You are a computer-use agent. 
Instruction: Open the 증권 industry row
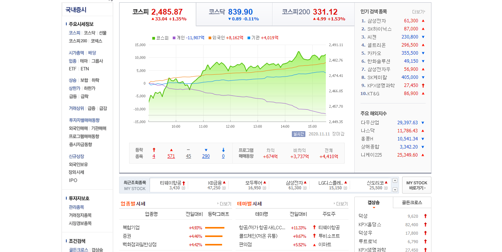click(x=127, y=236)
